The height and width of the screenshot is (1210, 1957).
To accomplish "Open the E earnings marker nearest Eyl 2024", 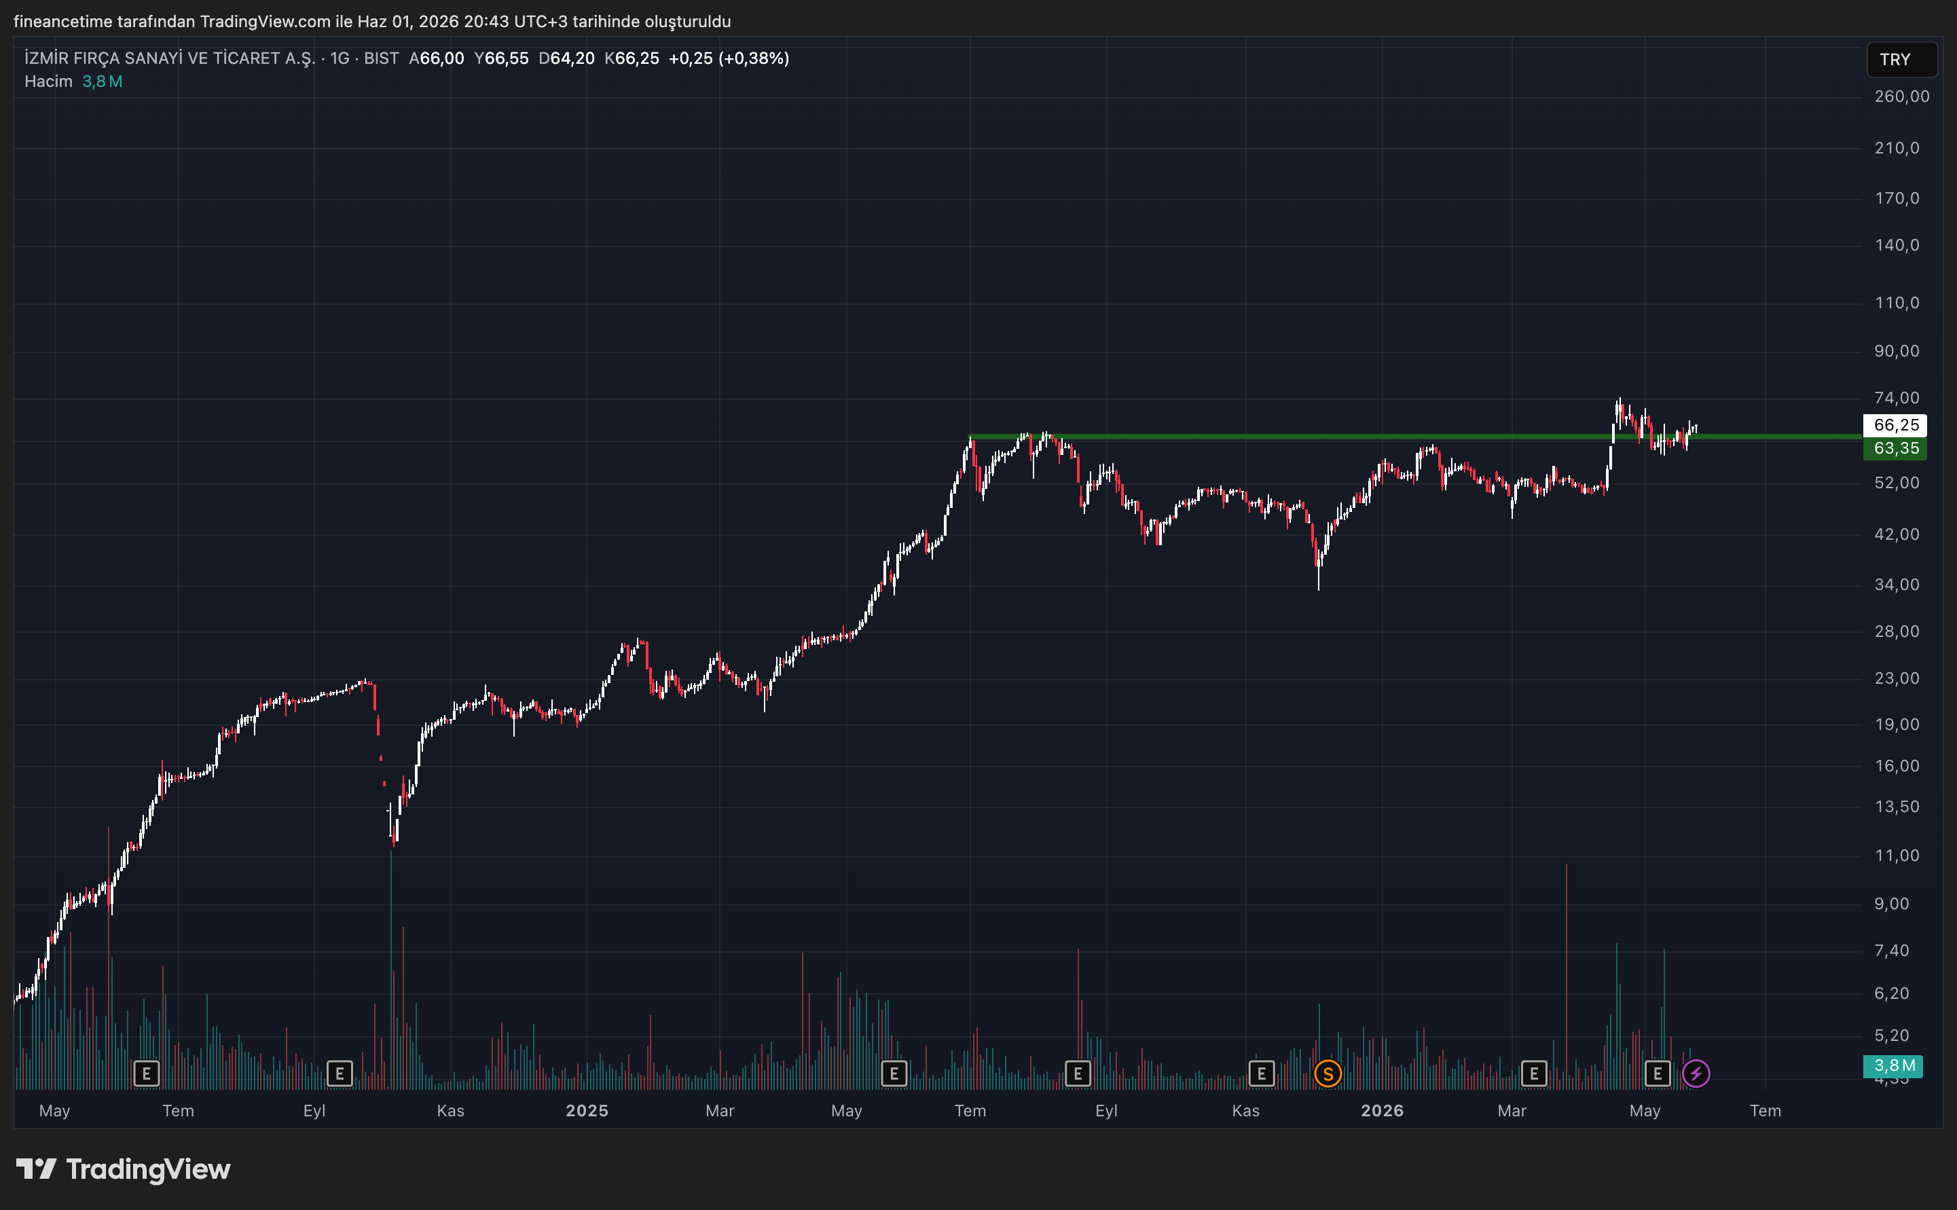I will point(340,1073).
